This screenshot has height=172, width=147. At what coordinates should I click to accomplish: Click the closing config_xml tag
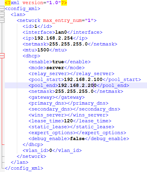(24, 168)
